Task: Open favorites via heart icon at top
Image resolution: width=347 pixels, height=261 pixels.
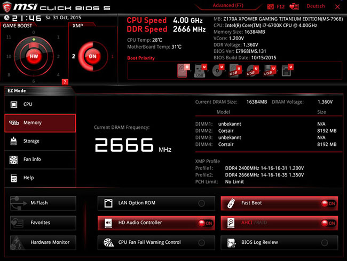Action: [x=294, y=6]
